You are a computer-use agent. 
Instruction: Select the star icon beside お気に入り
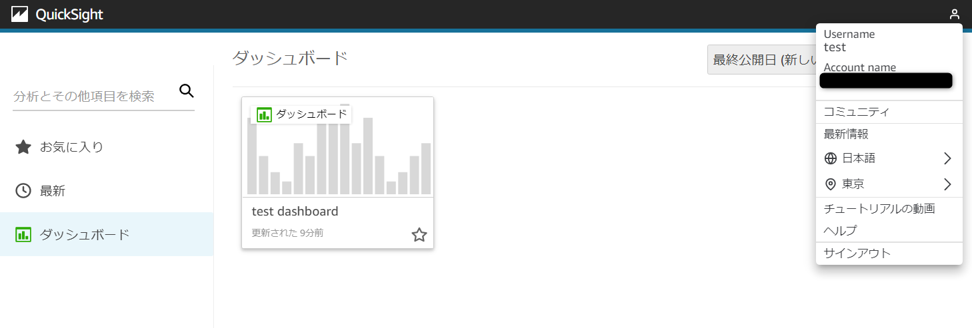click(23, 147)
